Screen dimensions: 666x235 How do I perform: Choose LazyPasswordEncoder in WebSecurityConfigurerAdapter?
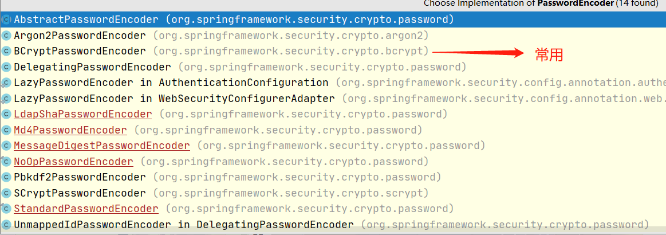click(x=174, y=99)
